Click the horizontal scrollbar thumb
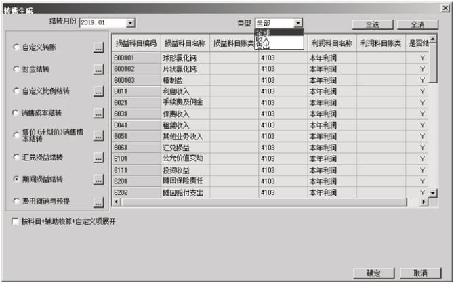The height and width of the screenshot is (283, 454). (264, 202)
